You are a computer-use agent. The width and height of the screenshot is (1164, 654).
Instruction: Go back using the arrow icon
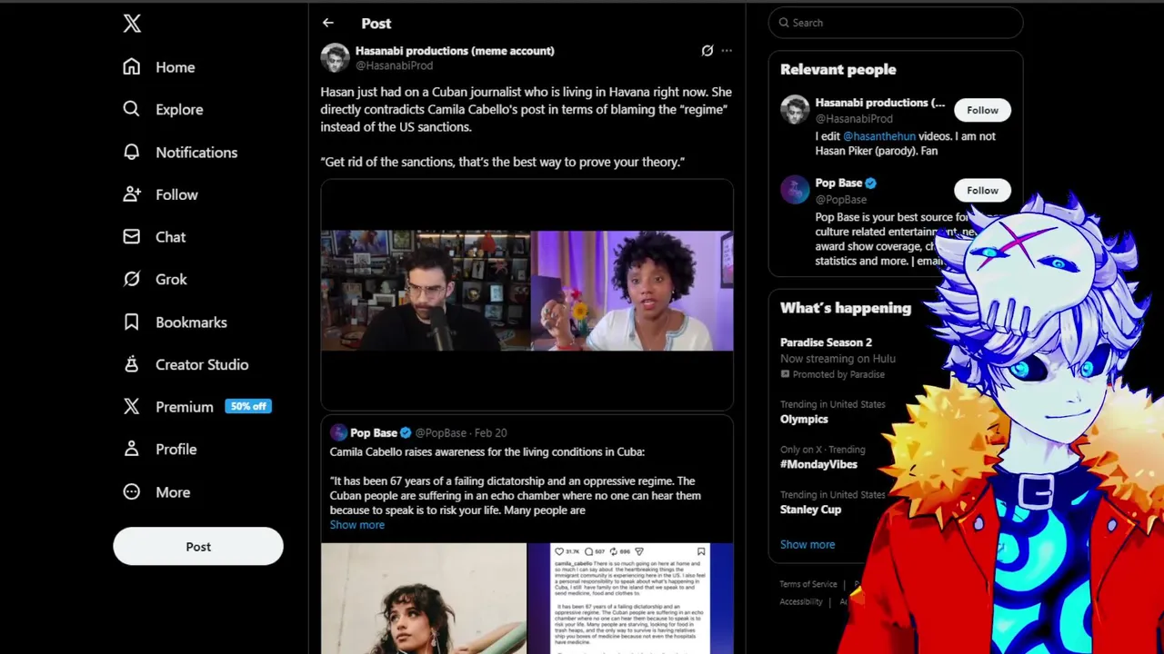pos(328,23)
